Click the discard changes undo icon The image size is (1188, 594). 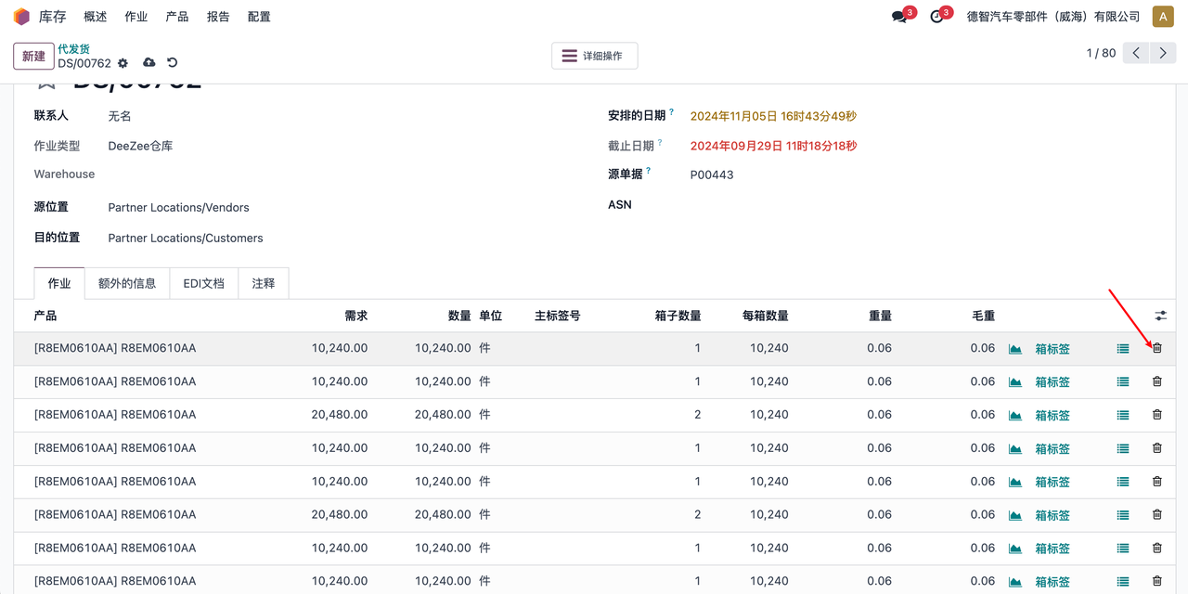tap(172, 62)
